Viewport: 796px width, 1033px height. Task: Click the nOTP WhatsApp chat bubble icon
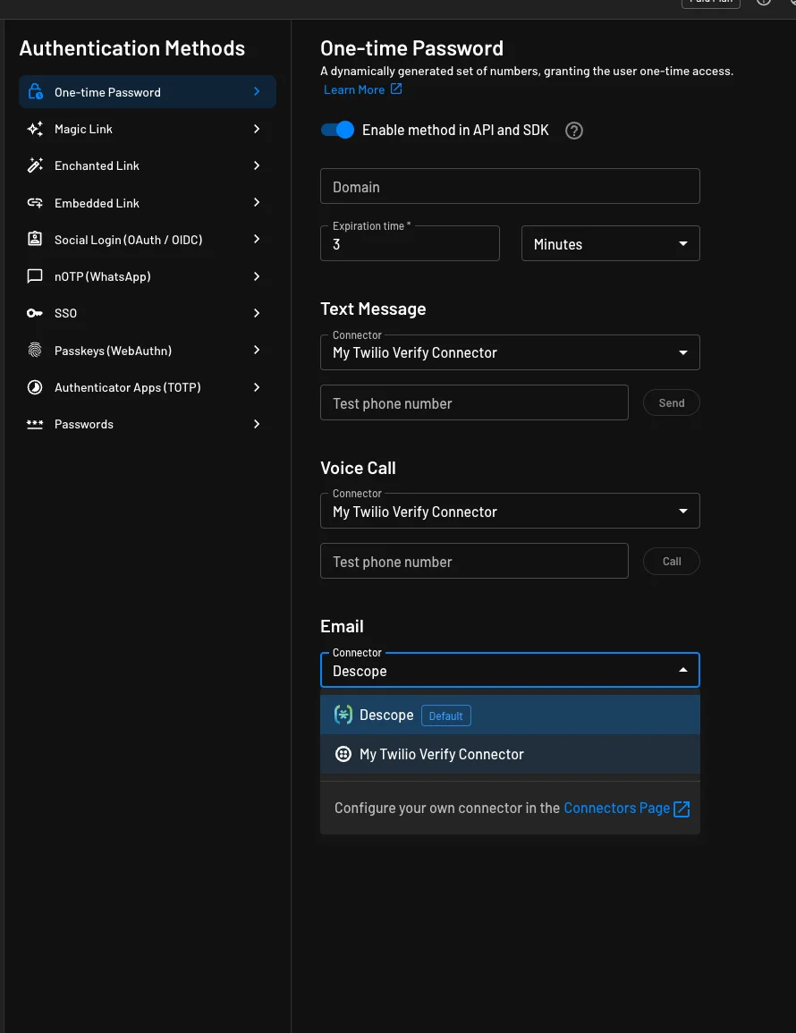35,276
